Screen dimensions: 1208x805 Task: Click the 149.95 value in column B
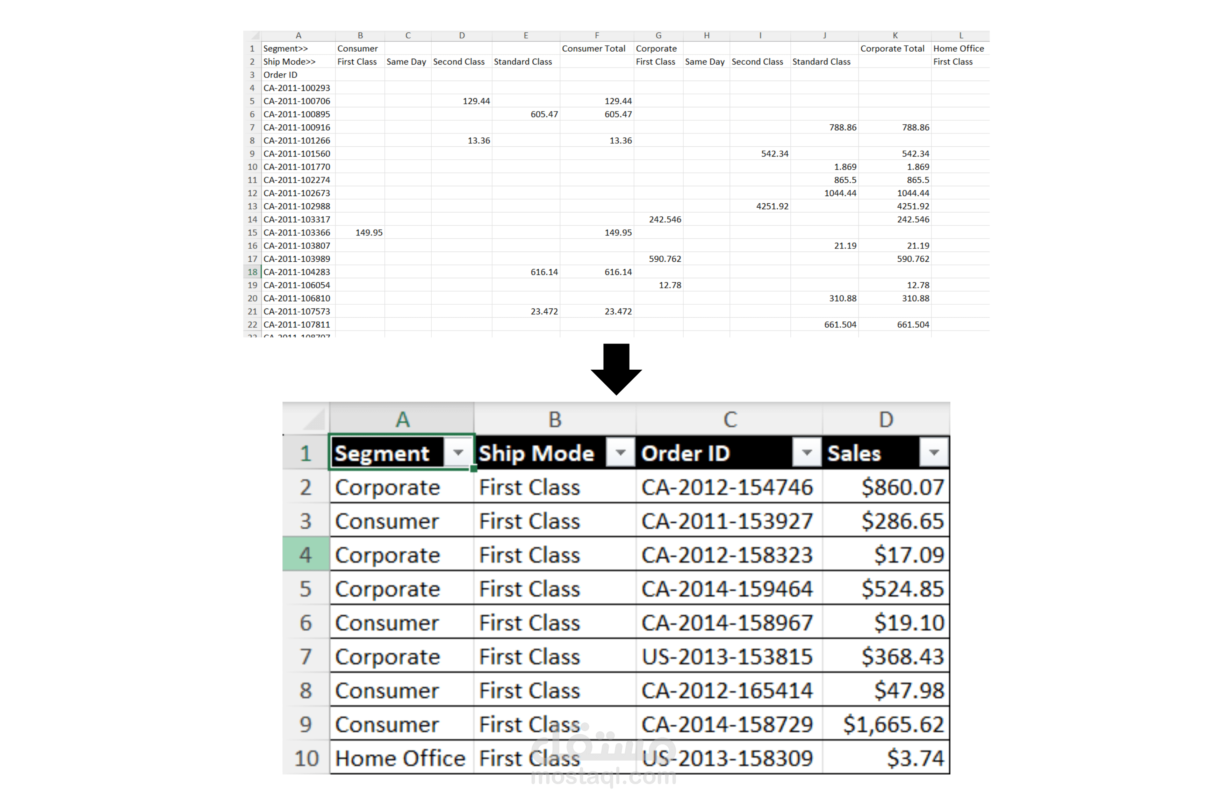pos(360,232)
